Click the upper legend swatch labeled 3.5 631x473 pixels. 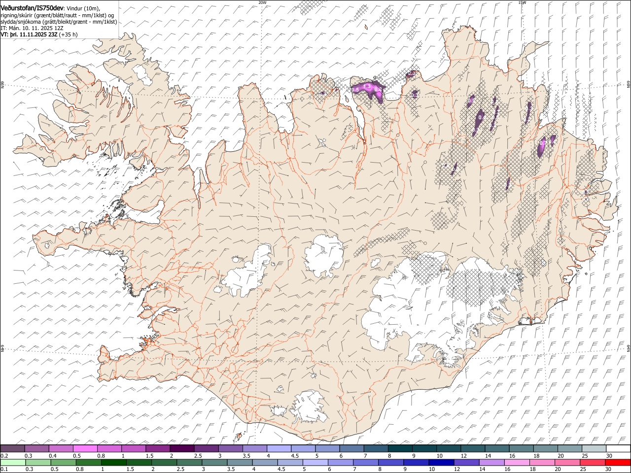coord(254,448)
